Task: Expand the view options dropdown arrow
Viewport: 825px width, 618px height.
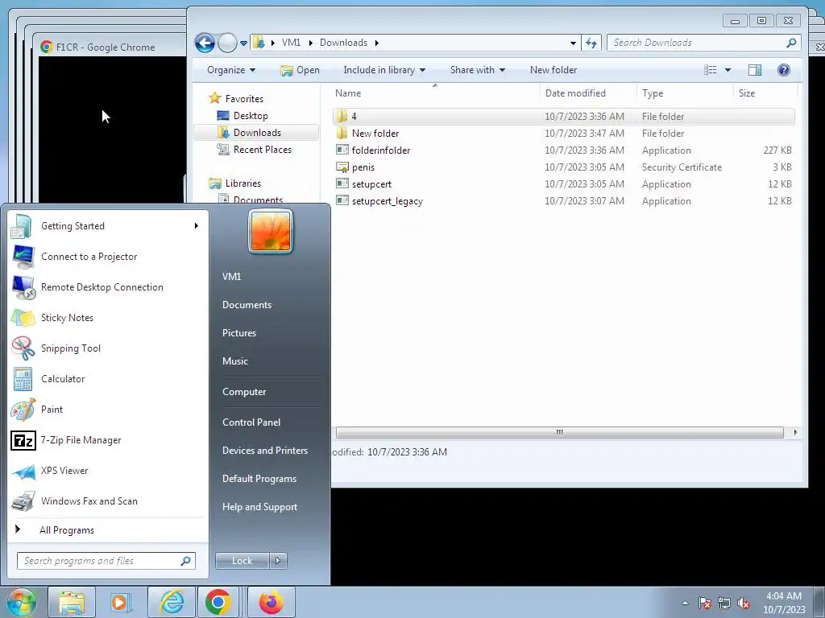Action: [728, 70]
